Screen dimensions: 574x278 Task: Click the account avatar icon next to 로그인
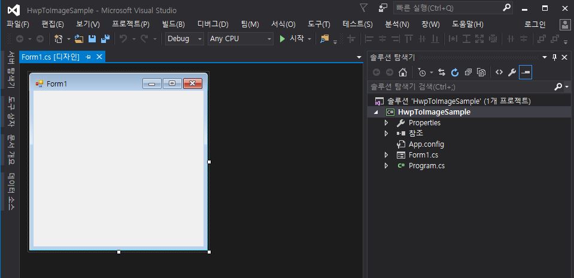(x=565, y=24)
